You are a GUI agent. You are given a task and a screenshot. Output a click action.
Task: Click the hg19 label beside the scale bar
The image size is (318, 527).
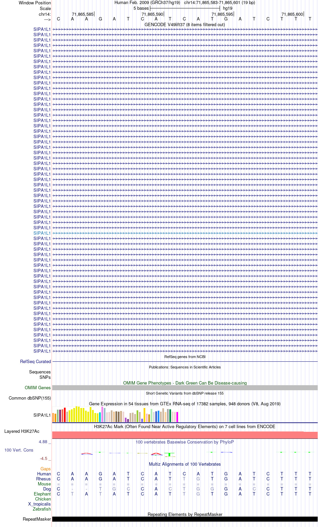[x=228, y=8]
